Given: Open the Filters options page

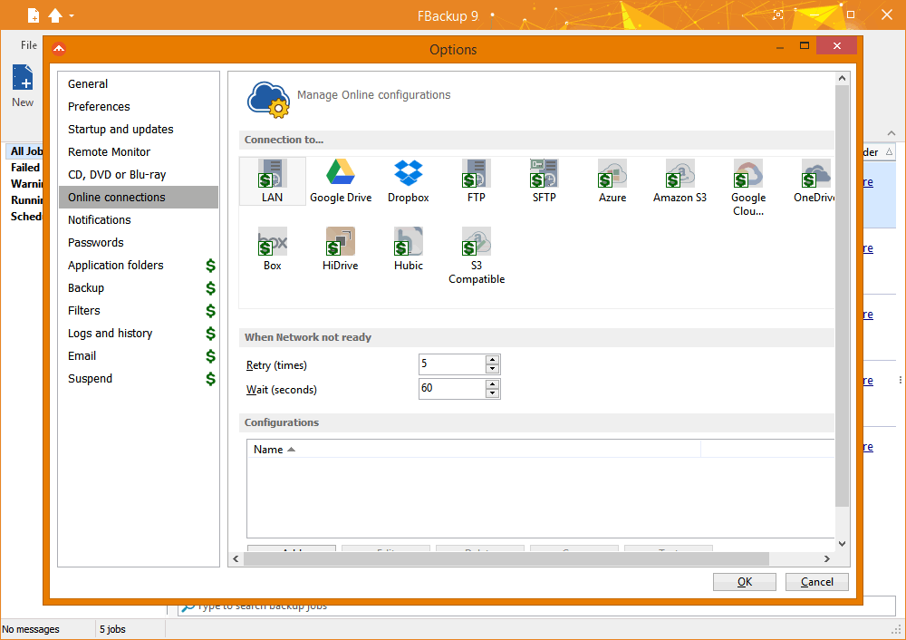Looking at the screenshot, I should [x=139, y=310].
